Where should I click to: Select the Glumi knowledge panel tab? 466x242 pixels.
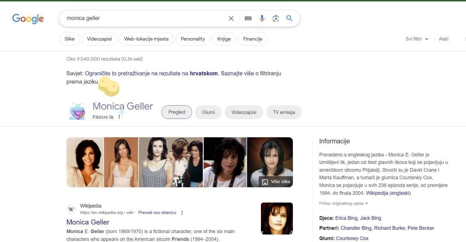pos(208,112)
